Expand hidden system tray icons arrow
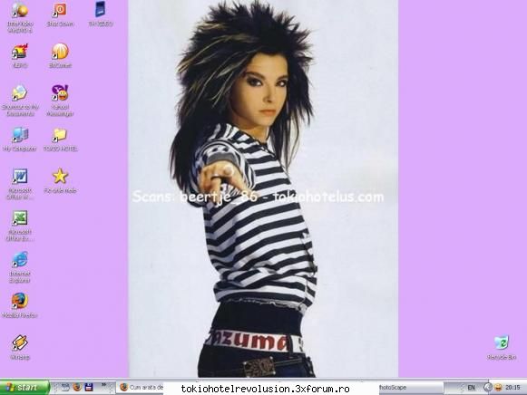The width and height of the screenshot is (527, 395). pyautogui.click(x=487, y=388)
